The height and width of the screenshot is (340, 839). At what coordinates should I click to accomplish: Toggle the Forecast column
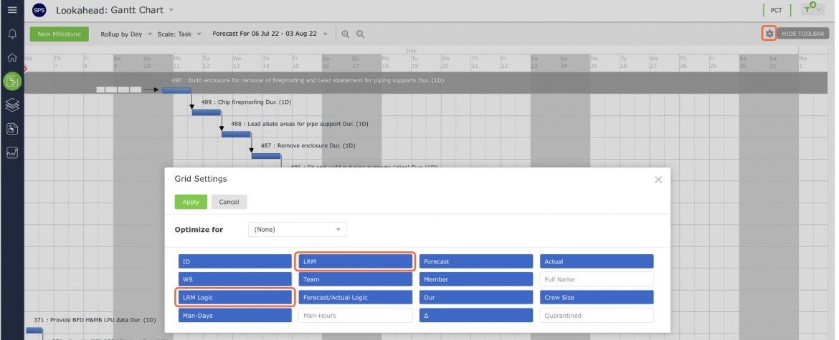click(476, 261)
